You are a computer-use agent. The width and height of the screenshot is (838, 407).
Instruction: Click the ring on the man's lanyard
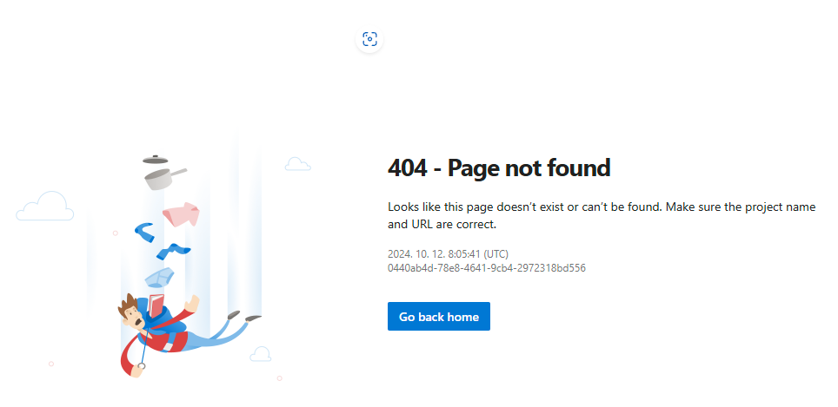pyautogui.click(x=142, y=366)
